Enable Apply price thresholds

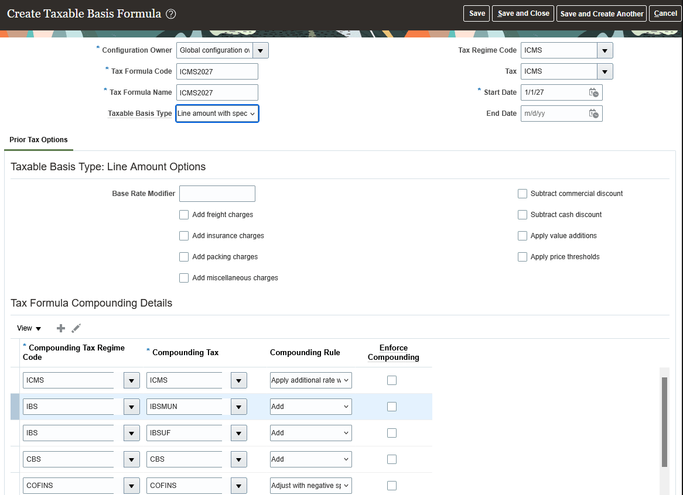click(x=522, y=256)
